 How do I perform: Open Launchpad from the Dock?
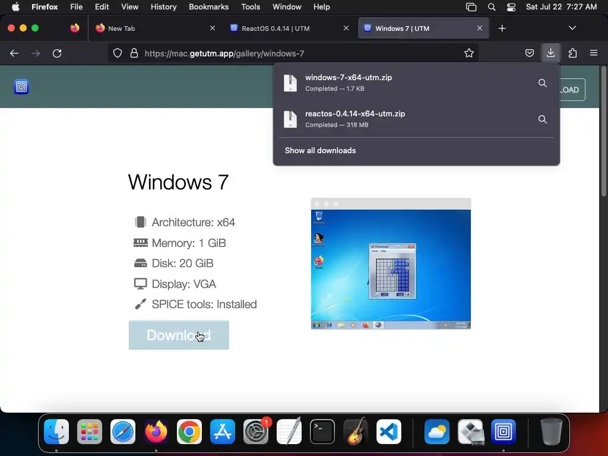(x=90, y=432)
